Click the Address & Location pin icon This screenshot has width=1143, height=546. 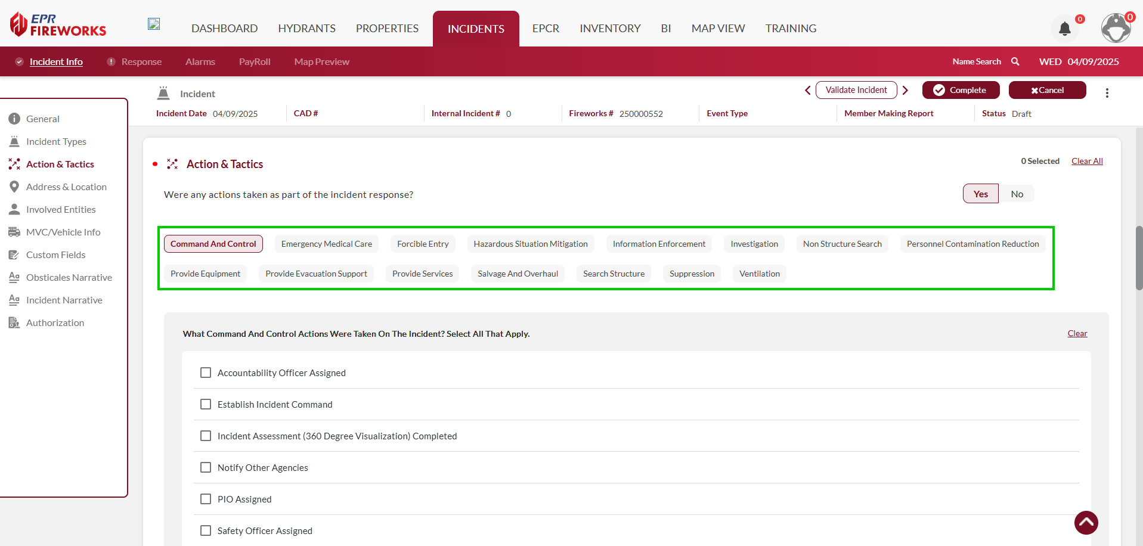(14, 187)
